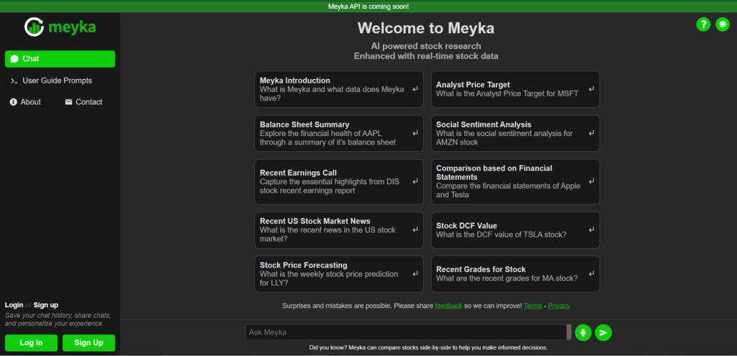
Task: Click enter arrow on Balance Sheet Summary card
Action: click(x=415, y=133)
